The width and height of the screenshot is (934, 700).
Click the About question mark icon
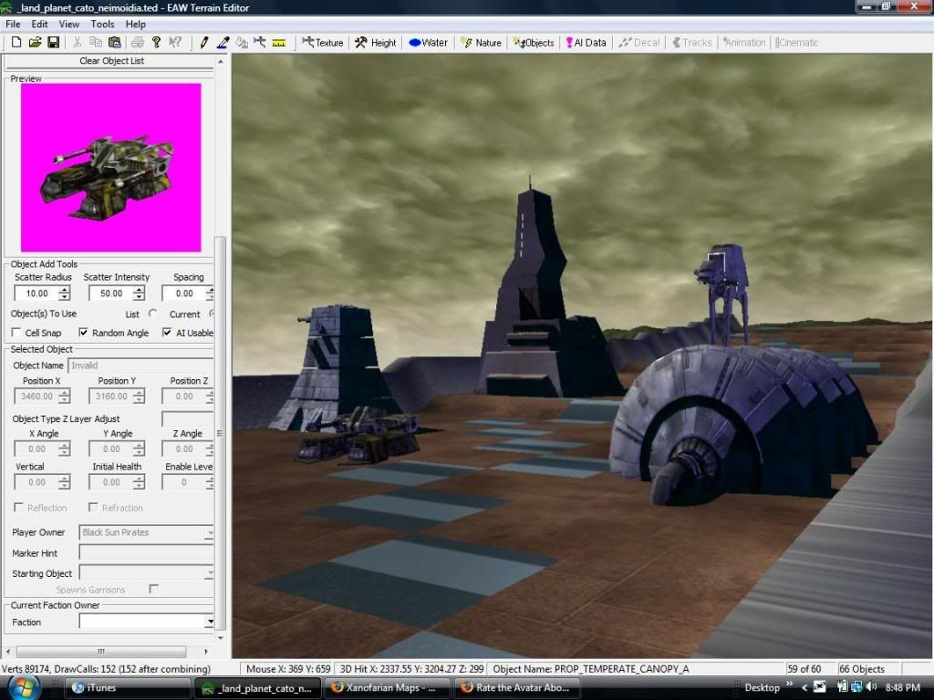(x=156, y=42)
